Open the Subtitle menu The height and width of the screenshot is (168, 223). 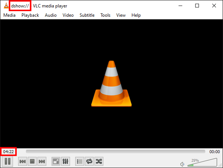[x=87, y=15]
